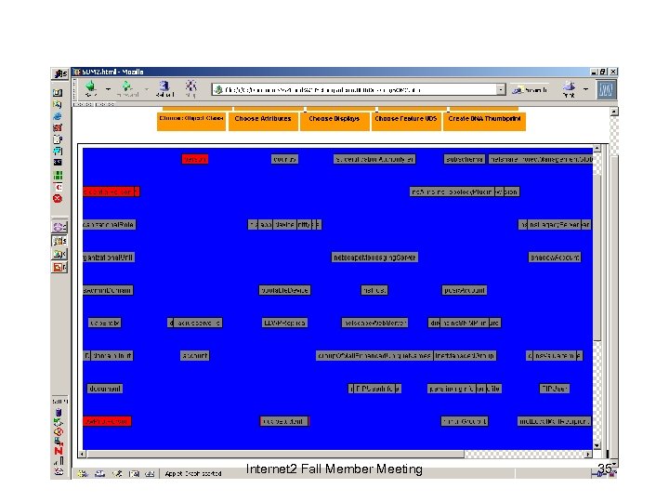669x502 pixels.
Task: Click the Forward arrow in Mozilla toolbar
Action: (x=127, y=88)
